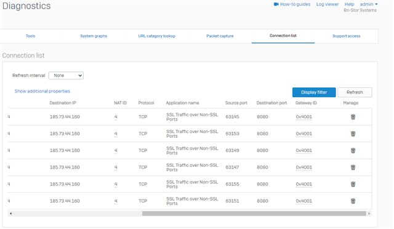
Task: Select source port value 63153
Action: point(233,134)
